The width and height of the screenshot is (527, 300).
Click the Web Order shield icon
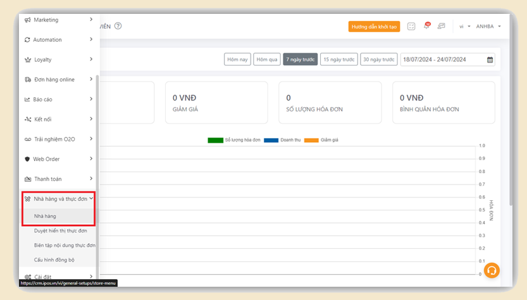27,159
